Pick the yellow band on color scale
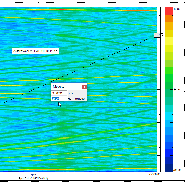193x188 pixels. tap(169, 41)
